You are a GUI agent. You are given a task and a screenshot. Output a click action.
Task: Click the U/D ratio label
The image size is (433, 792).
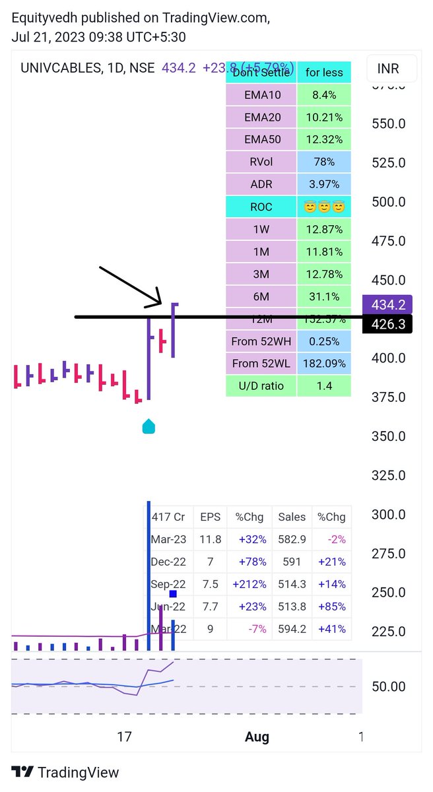pyautogui.click(x=261, y=386)
